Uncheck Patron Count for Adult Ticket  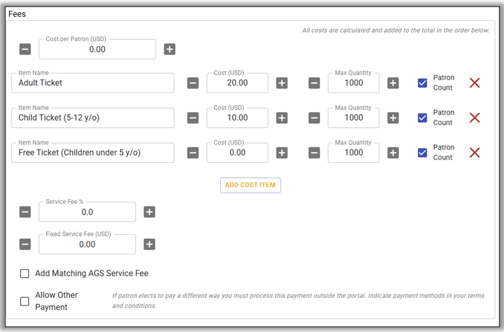tap(422, 83)
